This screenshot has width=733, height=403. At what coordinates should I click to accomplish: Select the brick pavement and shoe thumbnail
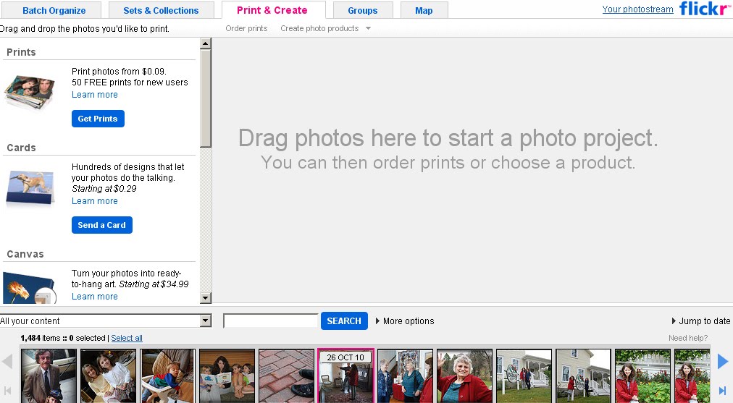click(286, 376)
